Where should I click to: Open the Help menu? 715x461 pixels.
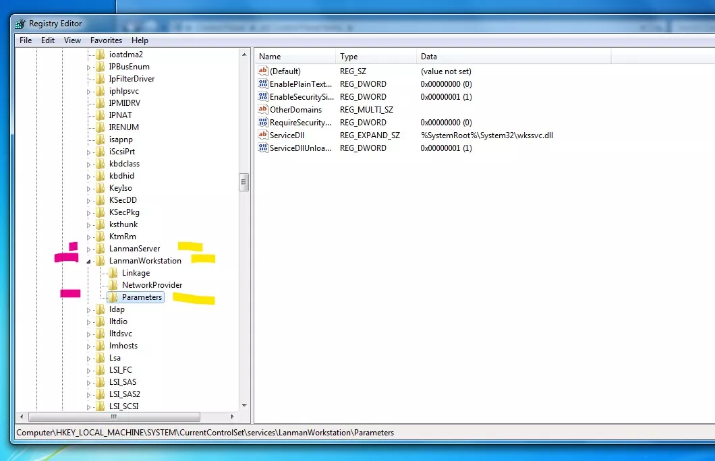point(140,40)
